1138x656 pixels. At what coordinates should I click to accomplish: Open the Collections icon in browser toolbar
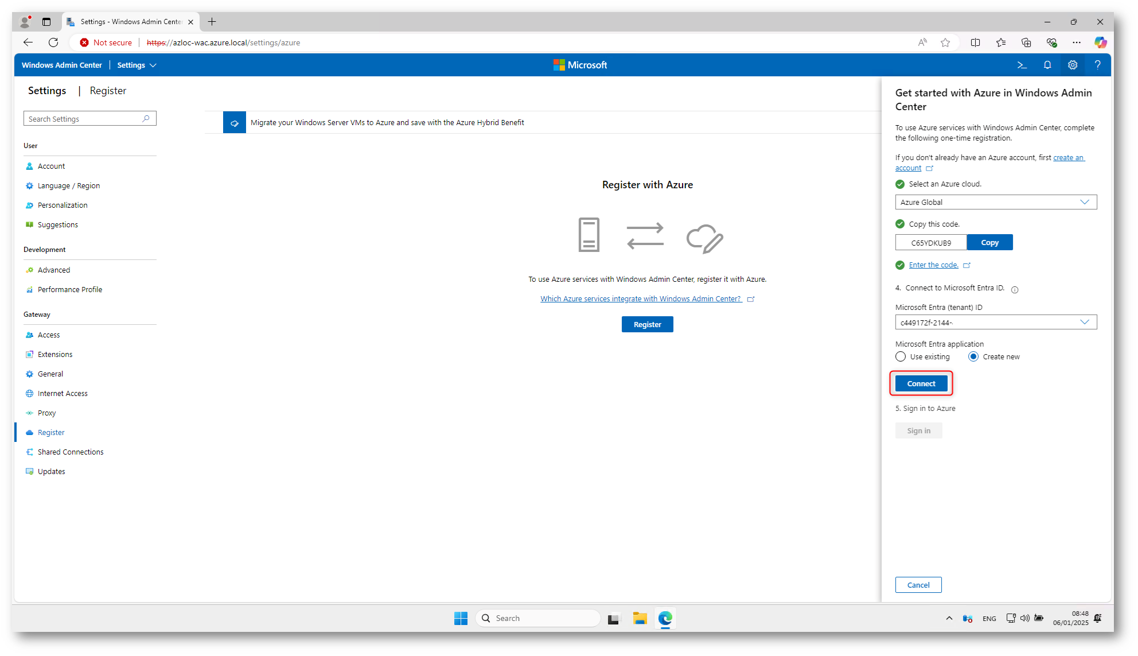[x=1026, y=42]
